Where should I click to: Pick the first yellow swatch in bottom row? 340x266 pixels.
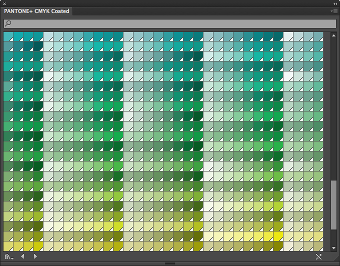pos(8,246)
